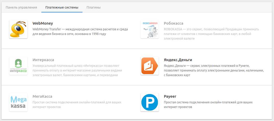The height and width of the screenshot is (121, 274).
Task: Open the Payeer title link
Action: coord(170,96)
